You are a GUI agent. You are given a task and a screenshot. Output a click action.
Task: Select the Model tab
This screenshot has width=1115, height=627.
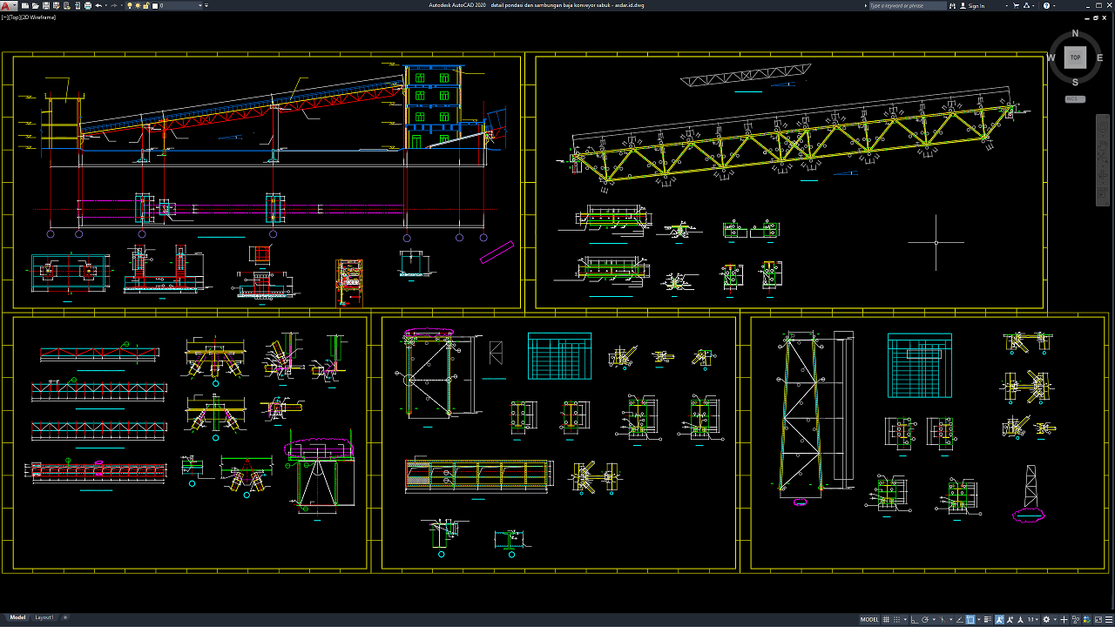[17, 617]
